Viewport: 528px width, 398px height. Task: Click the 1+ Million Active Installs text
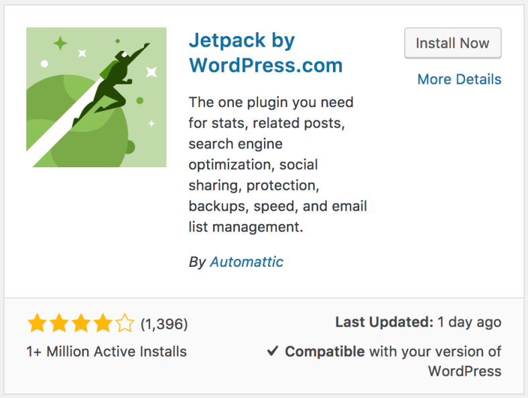107,352
